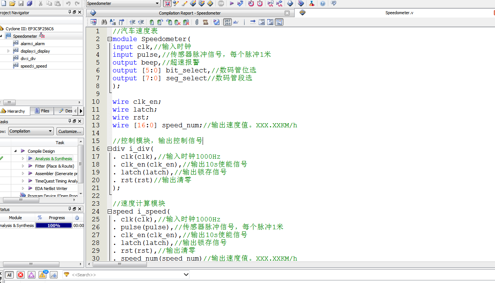Pin the Project Navigator panel

tap(70, 12)
